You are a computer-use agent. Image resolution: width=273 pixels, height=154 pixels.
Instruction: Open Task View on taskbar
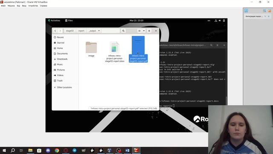click(21, 150)
